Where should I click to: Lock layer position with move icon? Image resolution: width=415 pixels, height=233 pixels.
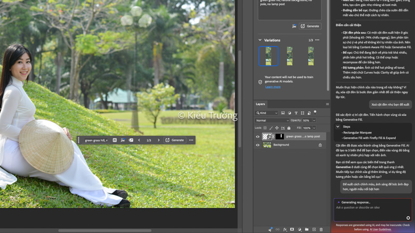[x=277, y=128]
